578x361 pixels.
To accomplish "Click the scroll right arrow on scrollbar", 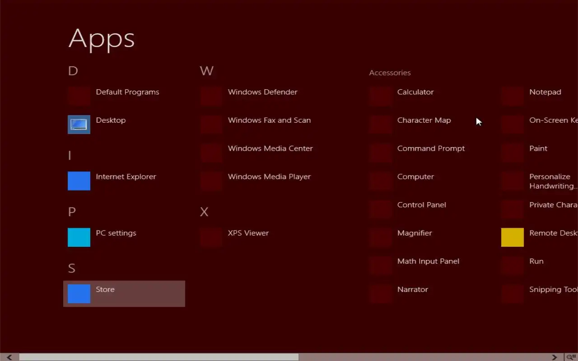I will point(555,357).
